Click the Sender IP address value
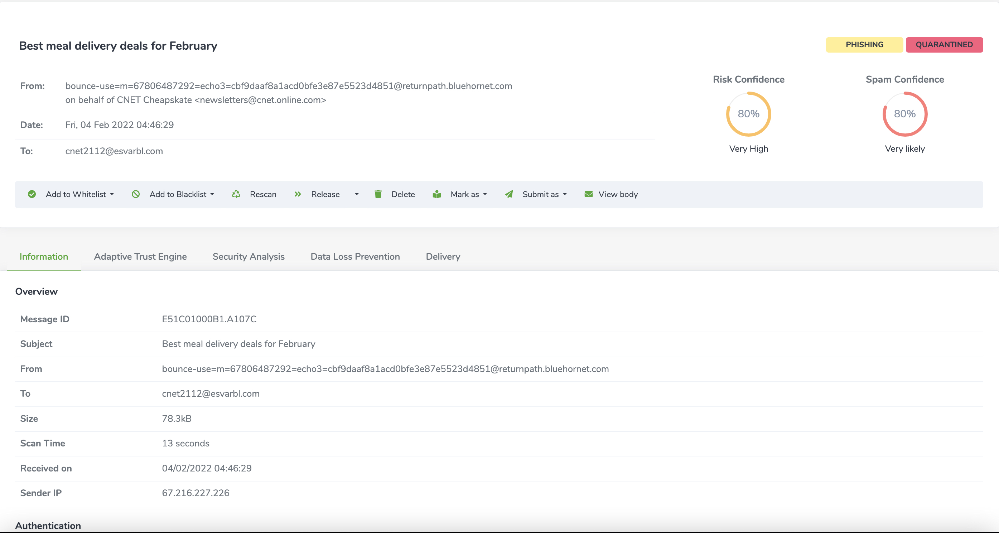 196,493
